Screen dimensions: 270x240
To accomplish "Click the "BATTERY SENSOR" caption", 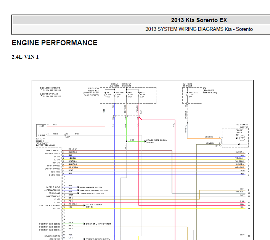I will pos(40,140).
